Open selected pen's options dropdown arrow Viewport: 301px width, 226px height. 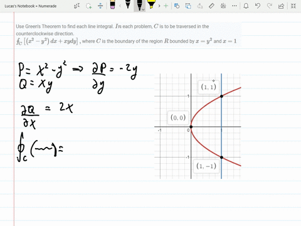click(143, 9)
